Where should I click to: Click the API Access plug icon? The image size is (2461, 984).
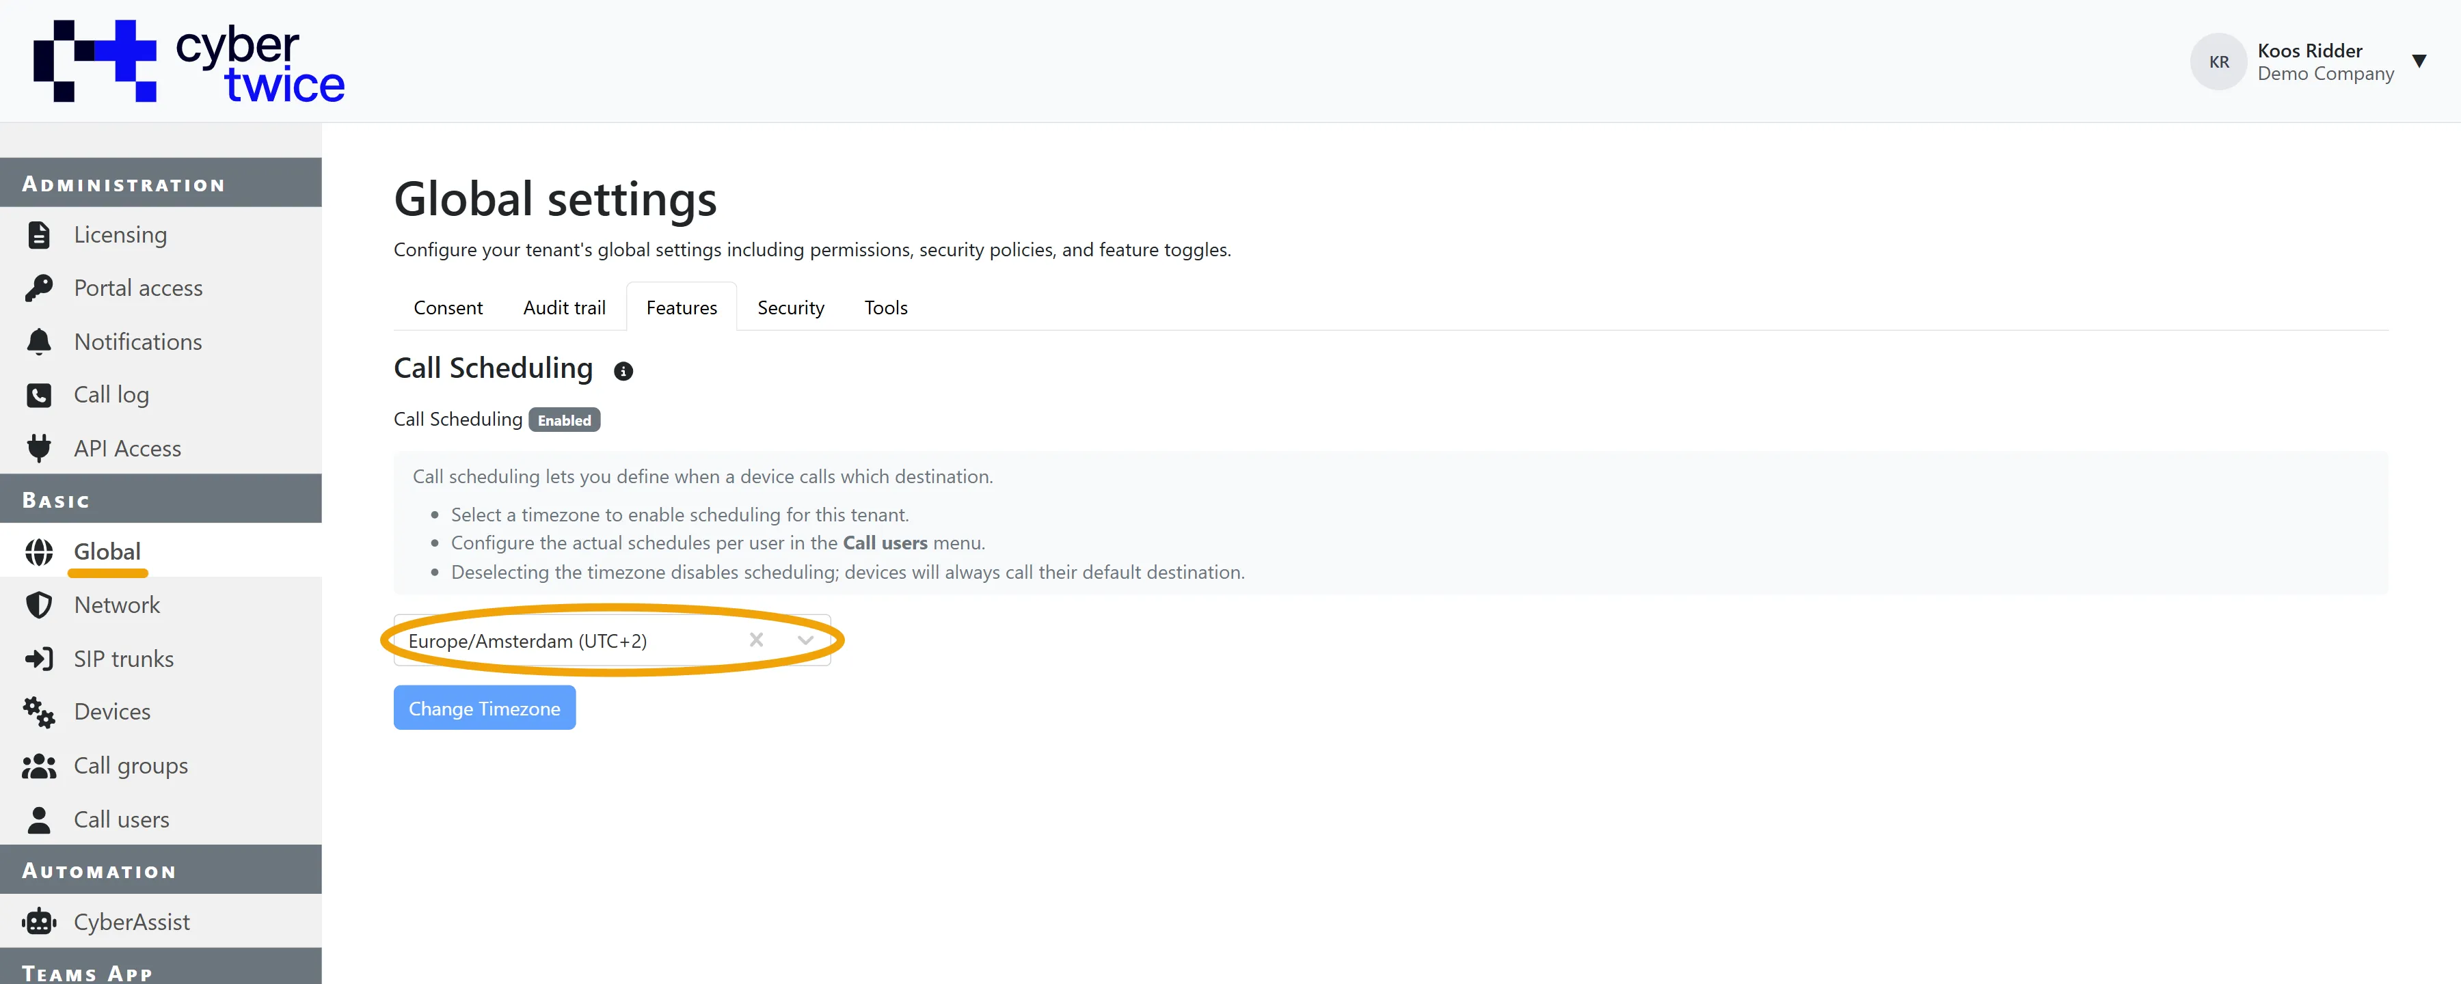click(x=39, y=448)
